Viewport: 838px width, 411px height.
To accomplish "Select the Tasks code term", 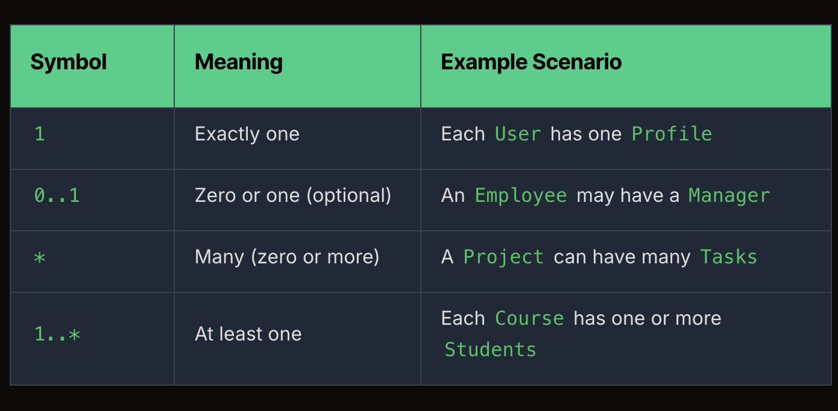I will (x=728, y=257).
